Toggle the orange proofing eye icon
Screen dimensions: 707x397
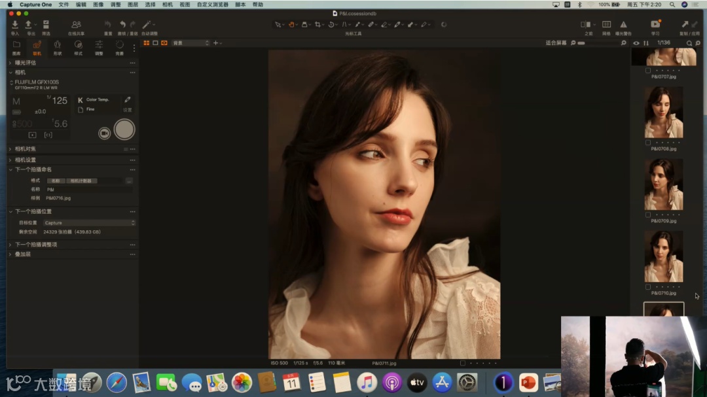pyautogui.click(x=164, y=43)
